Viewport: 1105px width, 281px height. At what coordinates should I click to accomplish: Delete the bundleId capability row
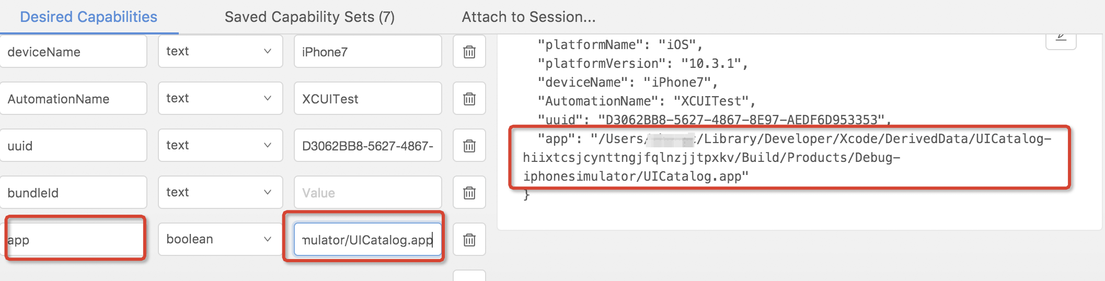pos(469,193)
